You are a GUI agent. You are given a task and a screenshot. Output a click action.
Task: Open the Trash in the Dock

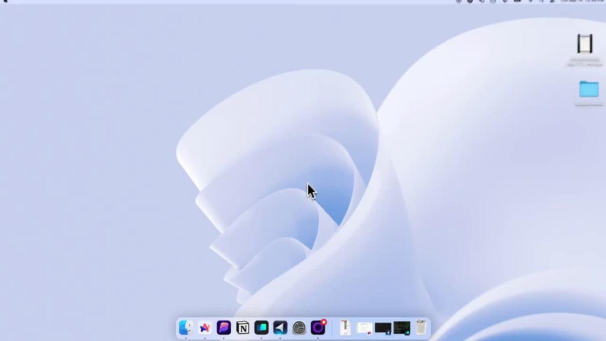[x=421, y=327]
